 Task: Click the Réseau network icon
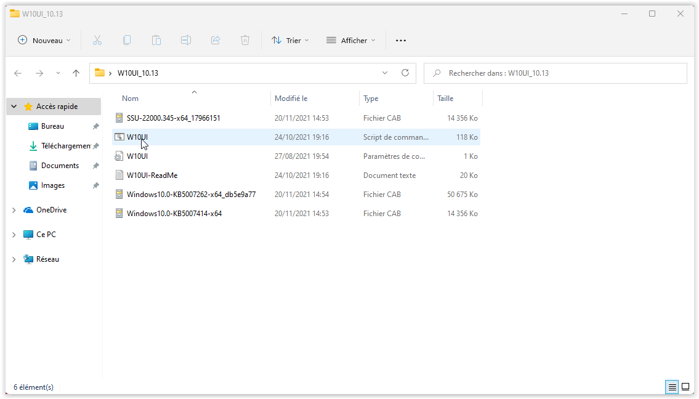(28, 259)
